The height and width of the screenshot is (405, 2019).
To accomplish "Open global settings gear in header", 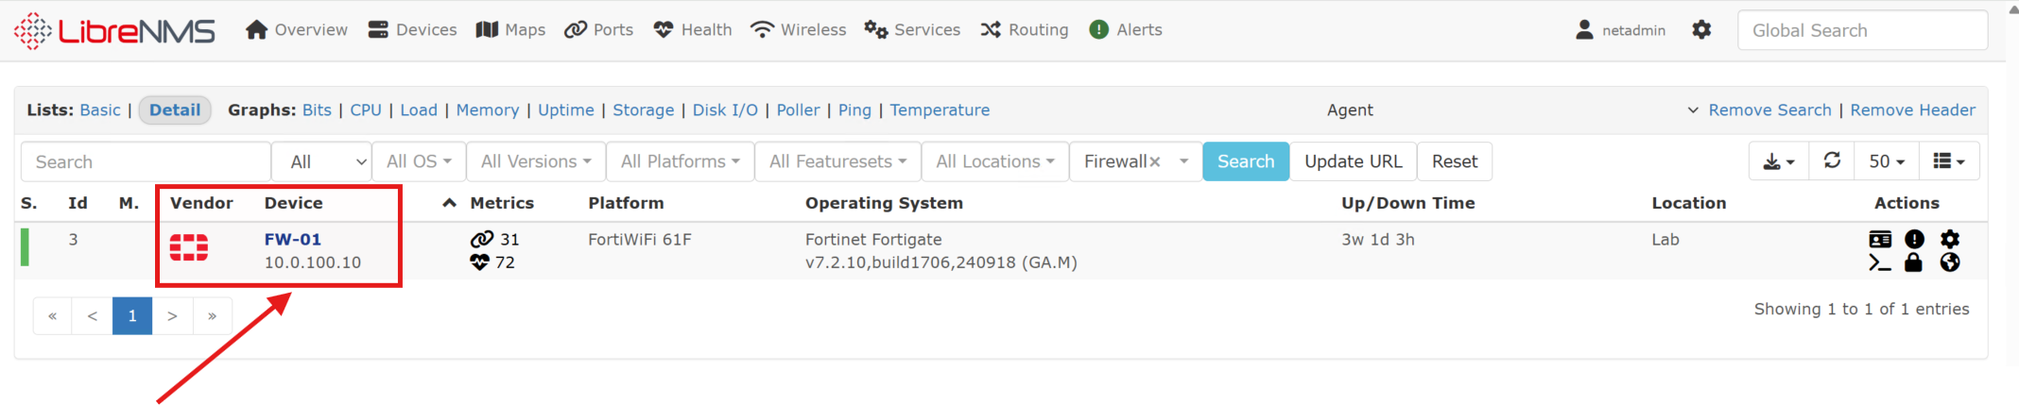I will point(1701,30).
